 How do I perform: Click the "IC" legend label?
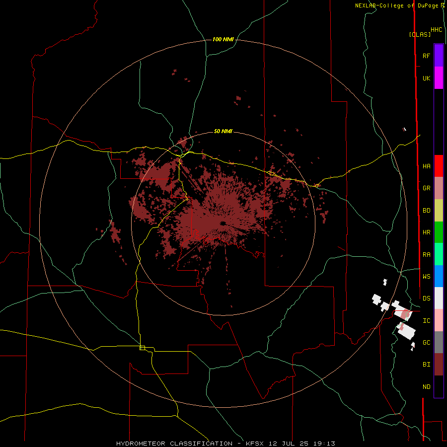[426, 321]
